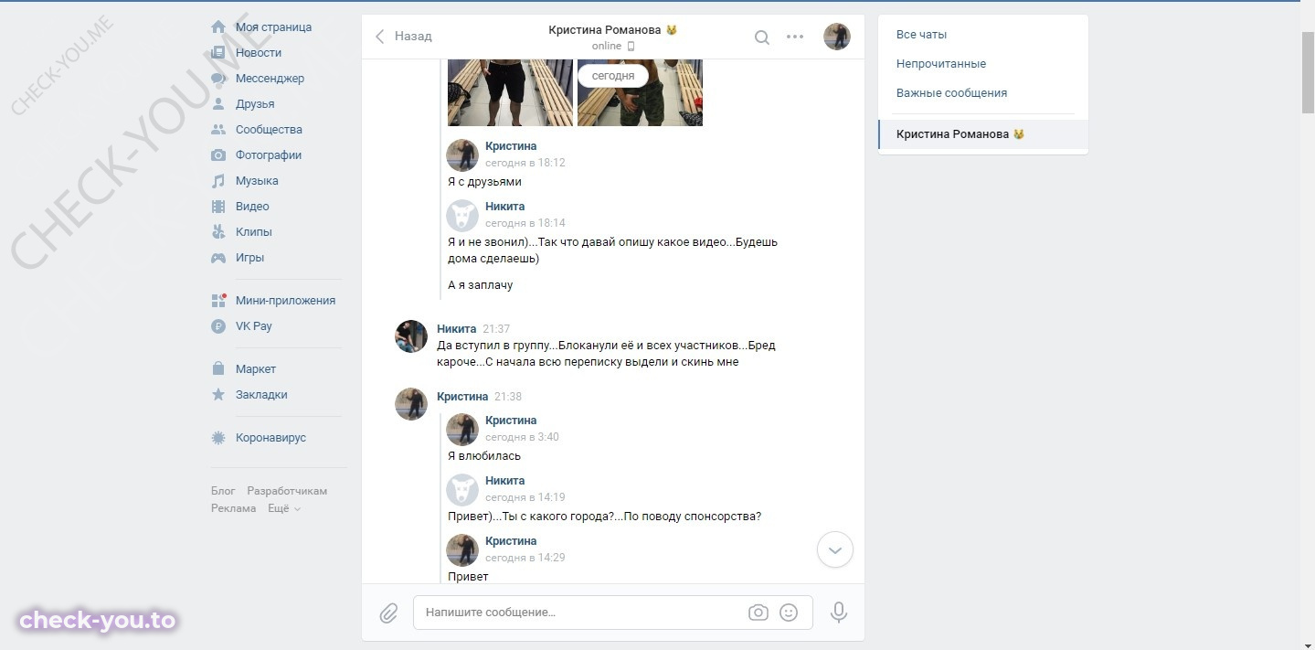This screenshot has height=650, width=1315.
Task: Click the VK Pay icon
Action: click(218, 326)
